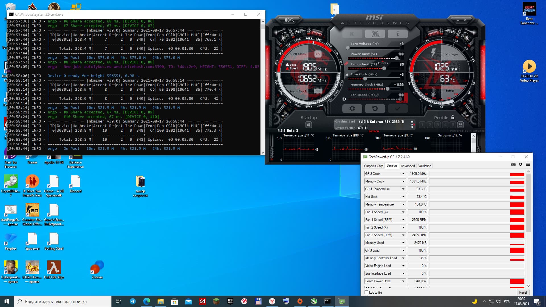Open the Validation tab in GPU-Z

pos(425,166)
